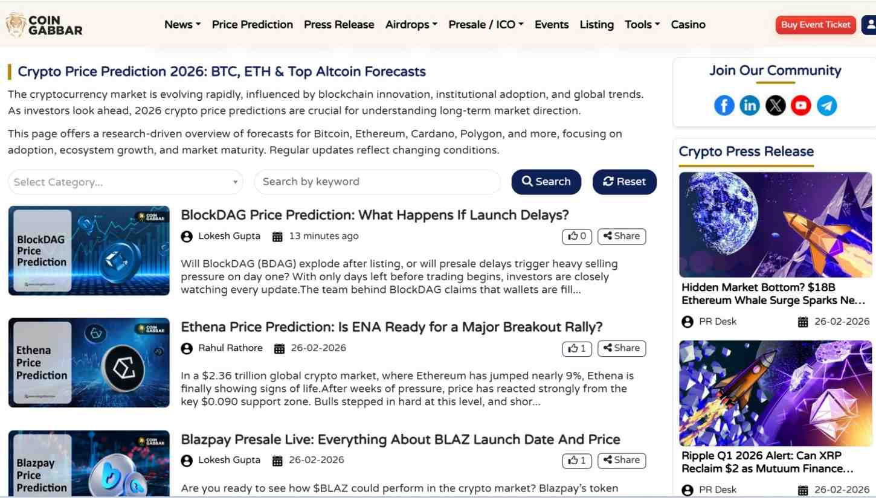Open Ethena Price Prediction article title

391,327
